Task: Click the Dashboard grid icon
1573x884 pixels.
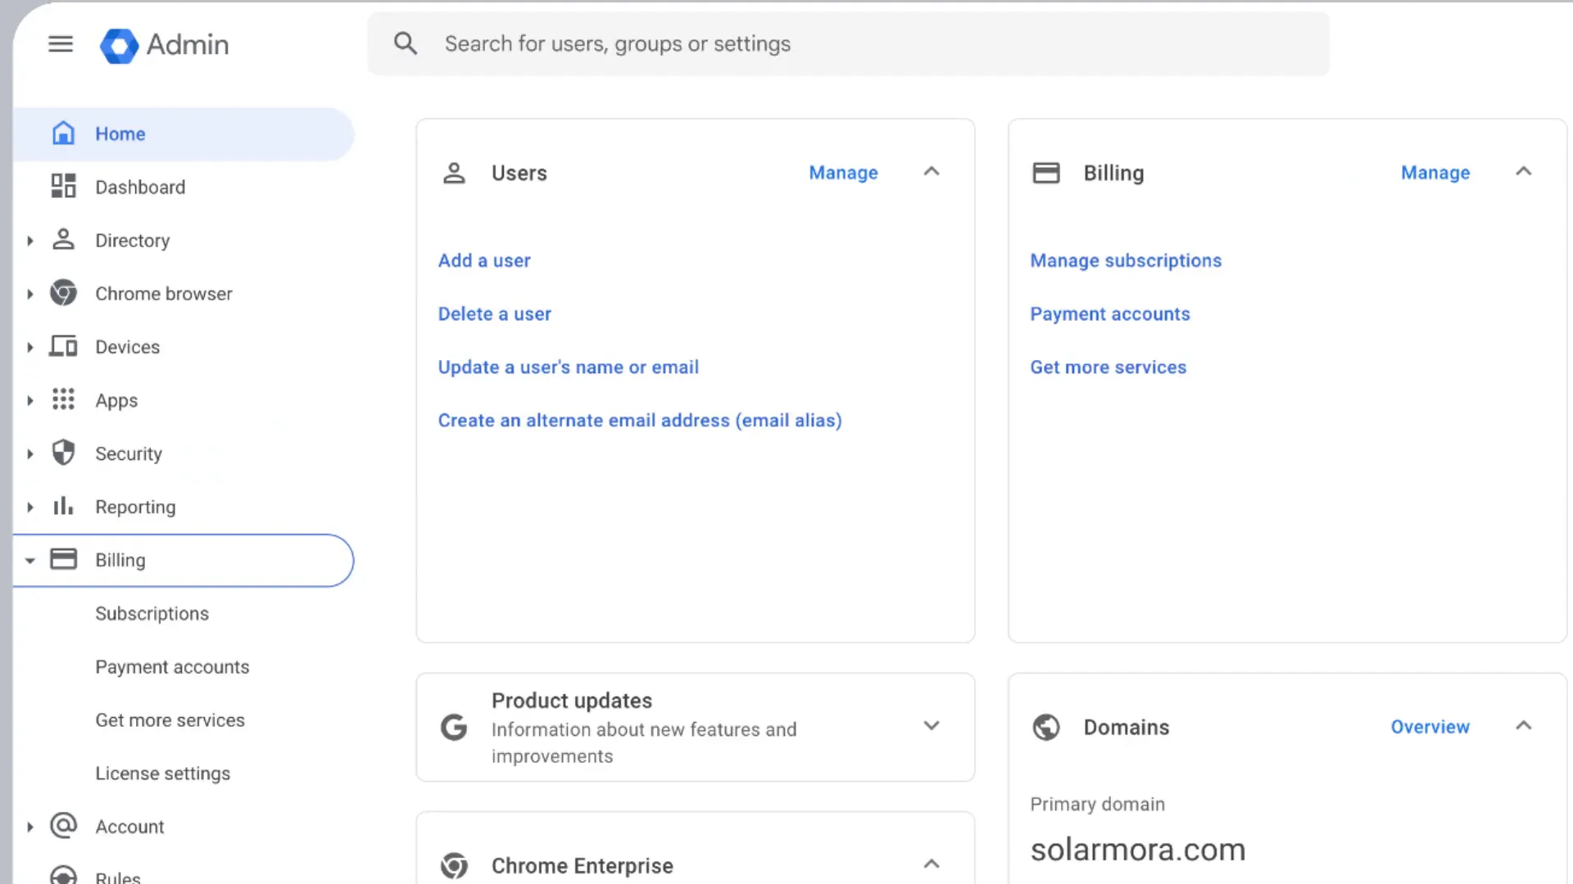Action: click(x=63, y=187)
